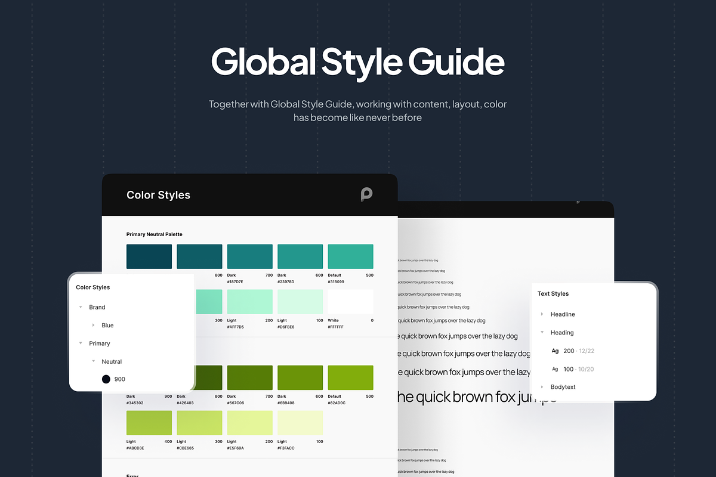Select the 100 · 10/20 text style value

579,369
